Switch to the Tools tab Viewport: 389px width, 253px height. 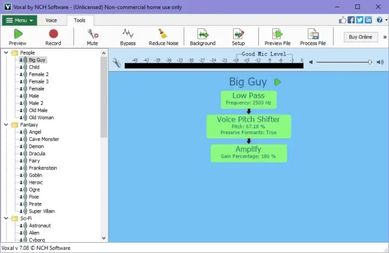79,20
